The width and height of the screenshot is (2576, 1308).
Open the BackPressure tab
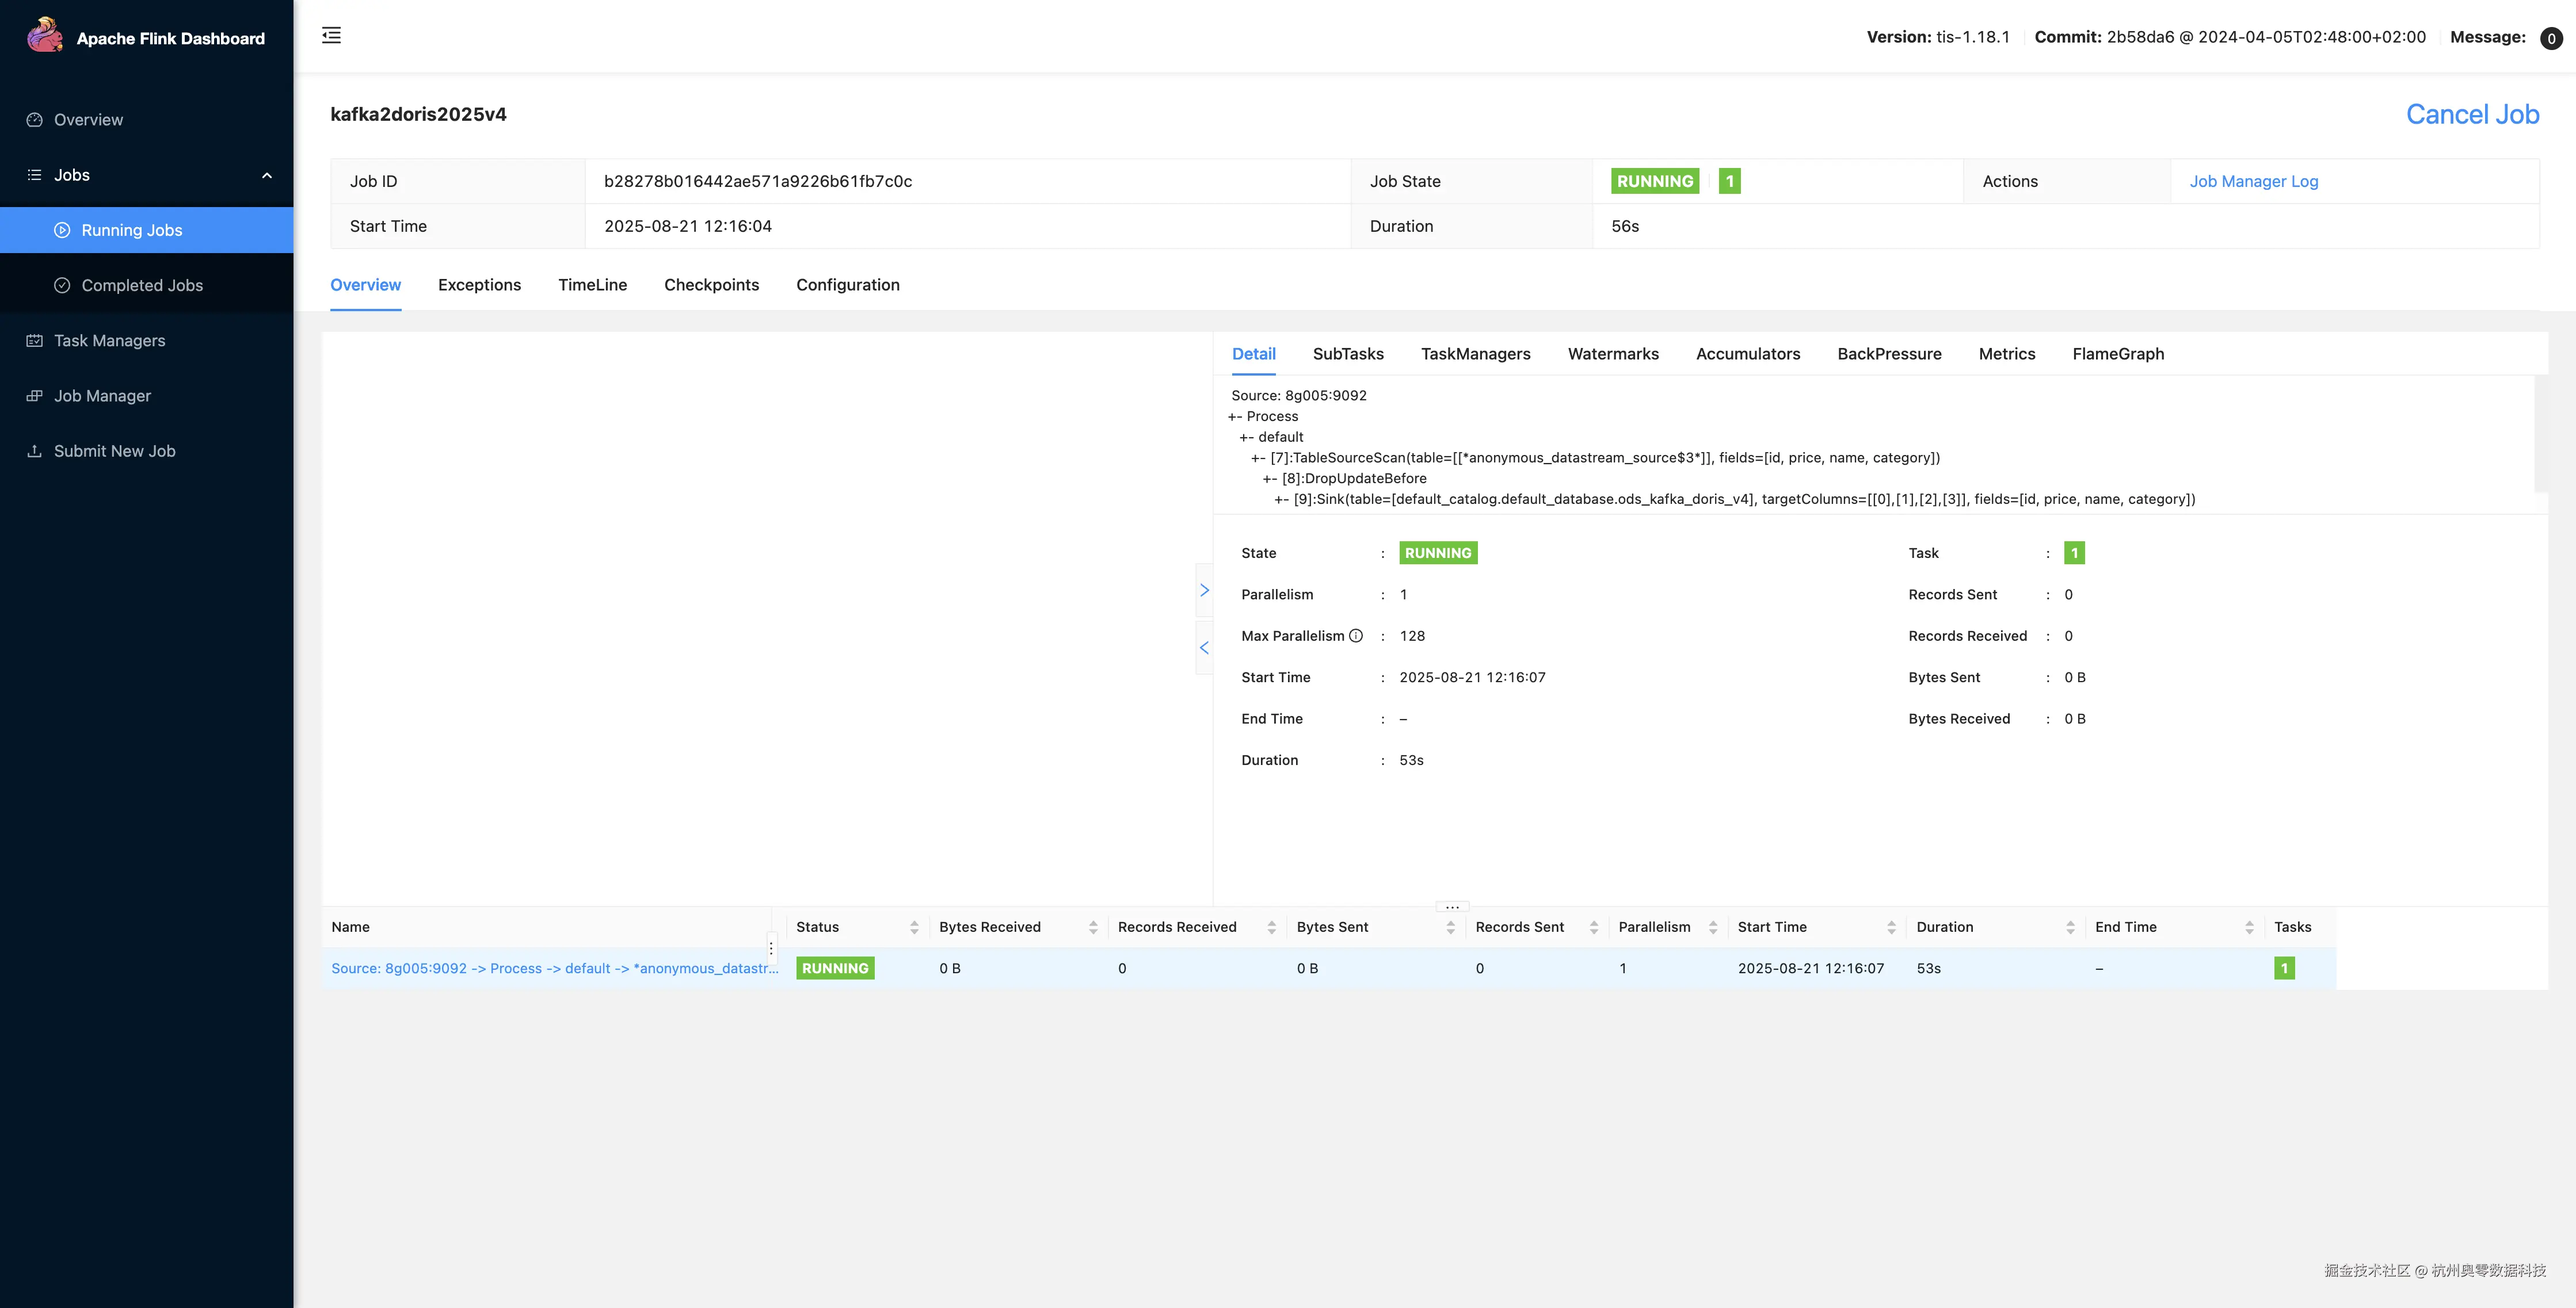coord(1889,354)
